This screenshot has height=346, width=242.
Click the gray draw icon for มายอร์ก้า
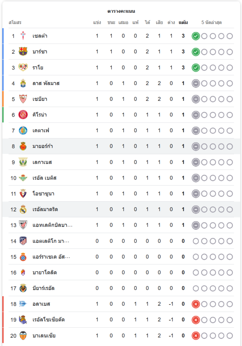click(196, 146)
